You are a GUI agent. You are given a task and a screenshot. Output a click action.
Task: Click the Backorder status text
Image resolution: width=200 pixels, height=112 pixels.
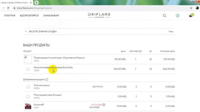point(94,107)
